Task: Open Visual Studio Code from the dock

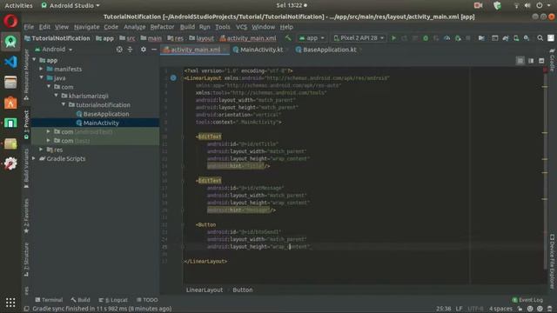Action: pyautogui.click(x=10, y=62)
